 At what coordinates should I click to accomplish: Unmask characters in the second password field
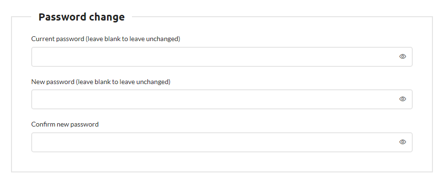[403, 99]
